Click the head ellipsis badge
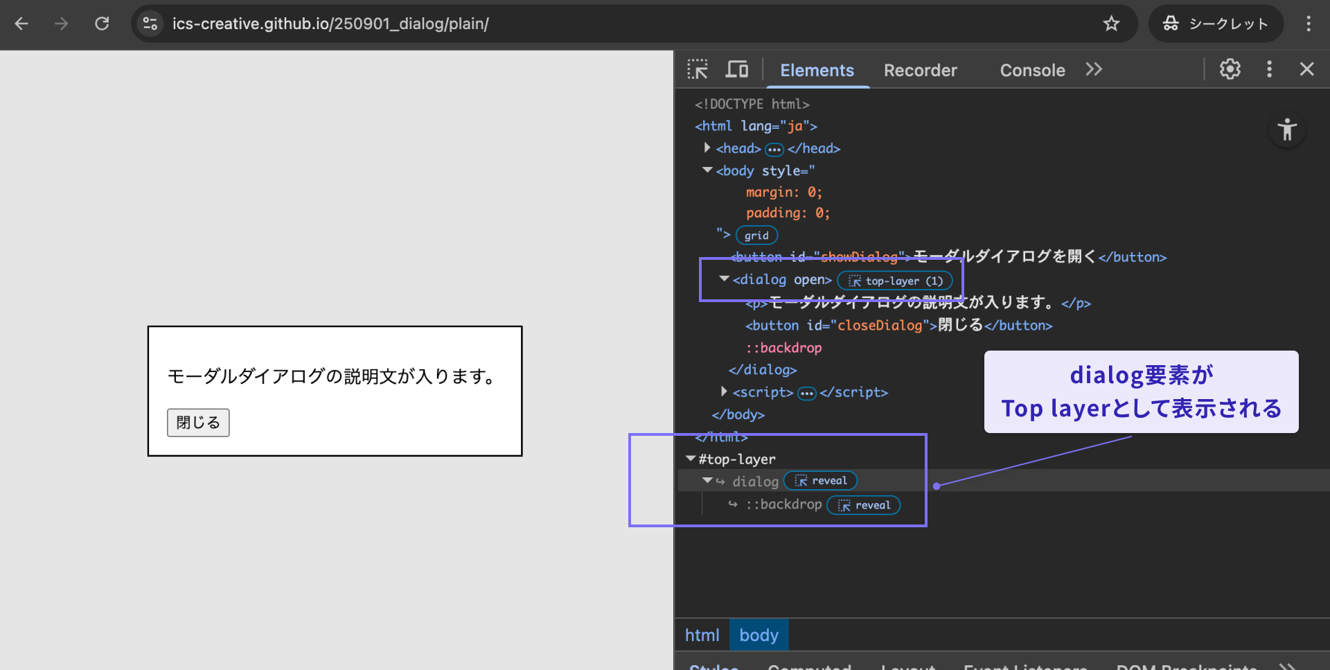Screen dimensions: 1330x670 pos(774,149)
